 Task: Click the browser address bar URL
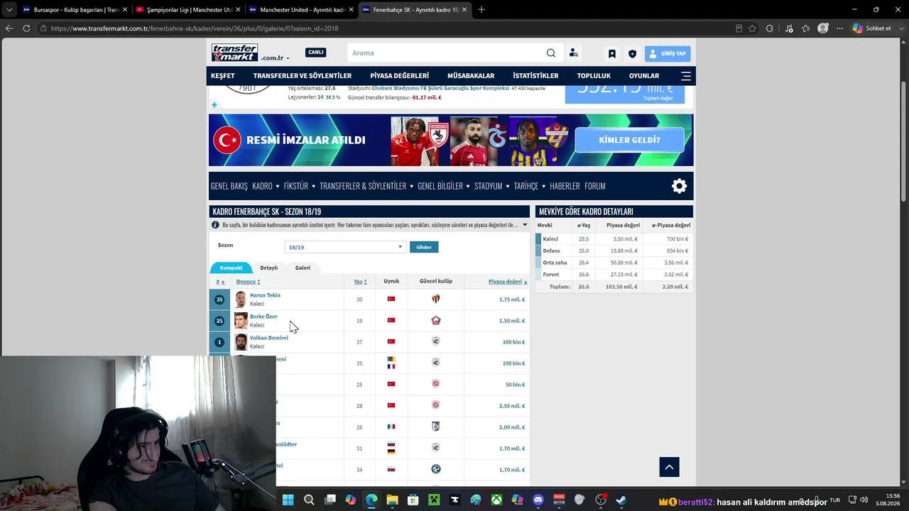(x=195, y=28)
